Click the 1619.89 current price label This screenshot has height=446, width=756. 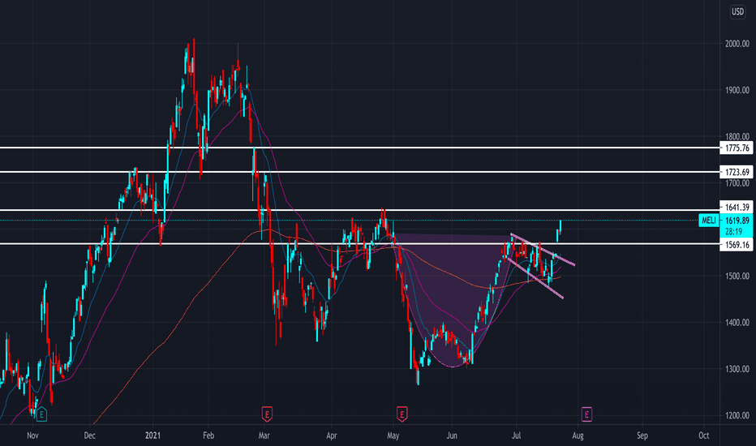(x=737, y=221)
